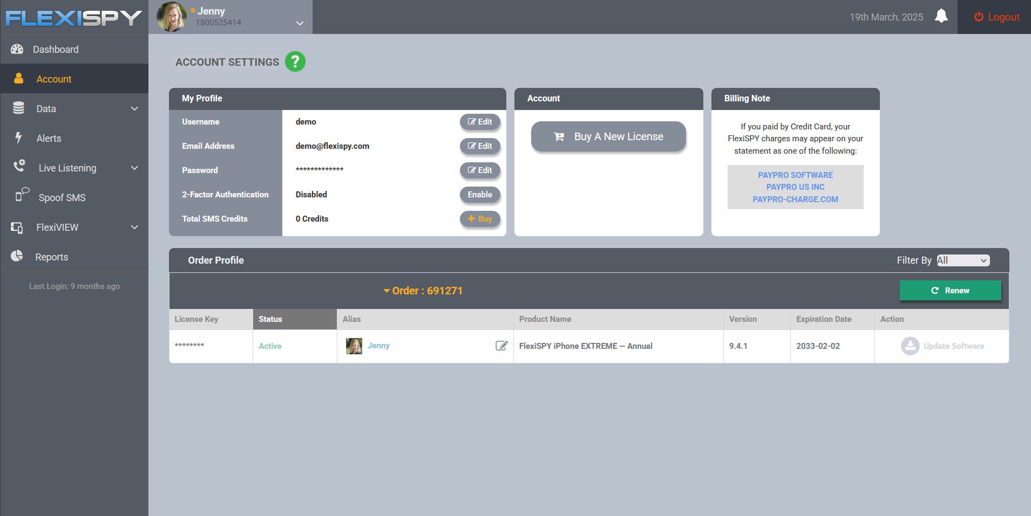Open the notifications bell
Viewport: 1031px width, 516px height.
(941, 16)
